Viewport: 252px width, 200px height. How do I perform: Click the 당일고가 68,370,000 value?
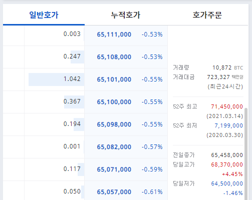coord(227,164)
